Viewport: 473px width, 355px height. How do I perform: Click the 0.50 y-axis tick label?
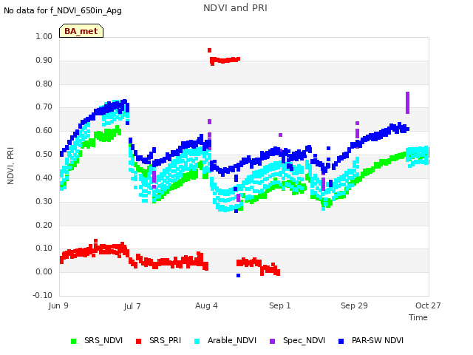[x=44, y=155]
